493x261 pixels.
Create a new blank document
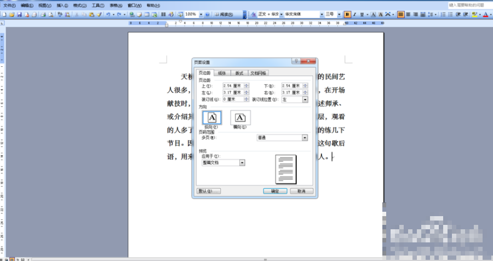4,14
